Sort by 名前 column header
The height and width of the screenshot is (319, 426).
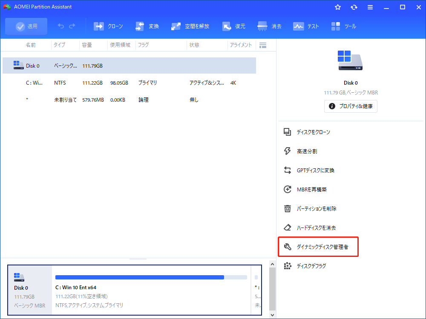coord(31,45)
